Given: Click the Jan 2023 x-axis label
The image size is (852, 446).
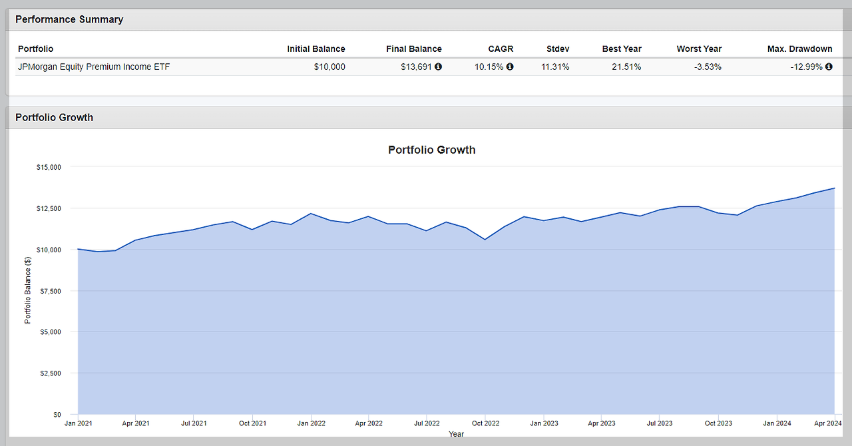Looking at the screenshot, I should pyautogui.click(x=544, y=423).
